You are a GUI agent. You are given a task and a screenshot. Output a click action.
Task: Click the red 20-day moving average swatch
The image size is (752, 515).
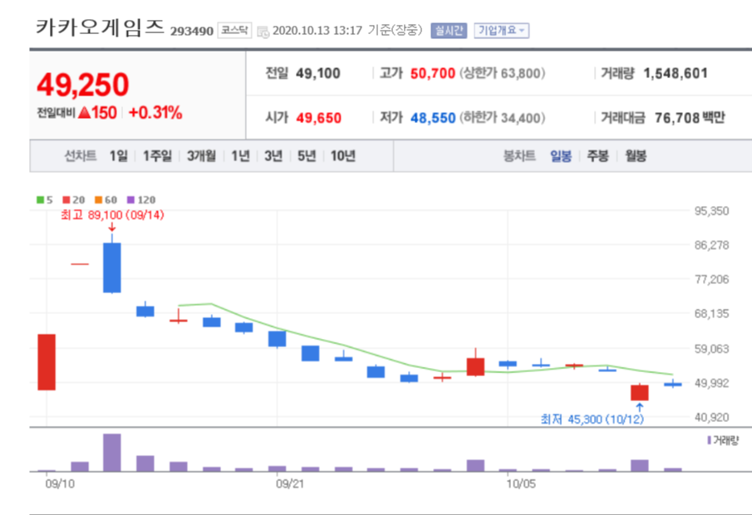point(66,199)
